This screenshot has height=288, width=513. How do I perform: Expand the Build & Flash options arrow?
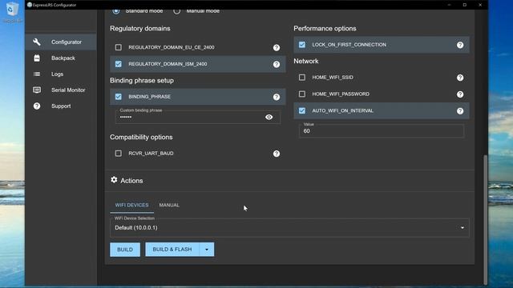coord(207,250)
